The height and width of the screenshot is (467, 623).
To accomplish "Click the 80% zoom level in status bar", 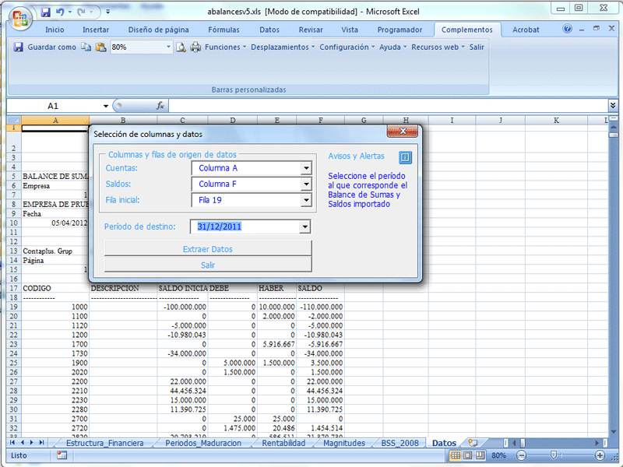I will pos(498,455).
